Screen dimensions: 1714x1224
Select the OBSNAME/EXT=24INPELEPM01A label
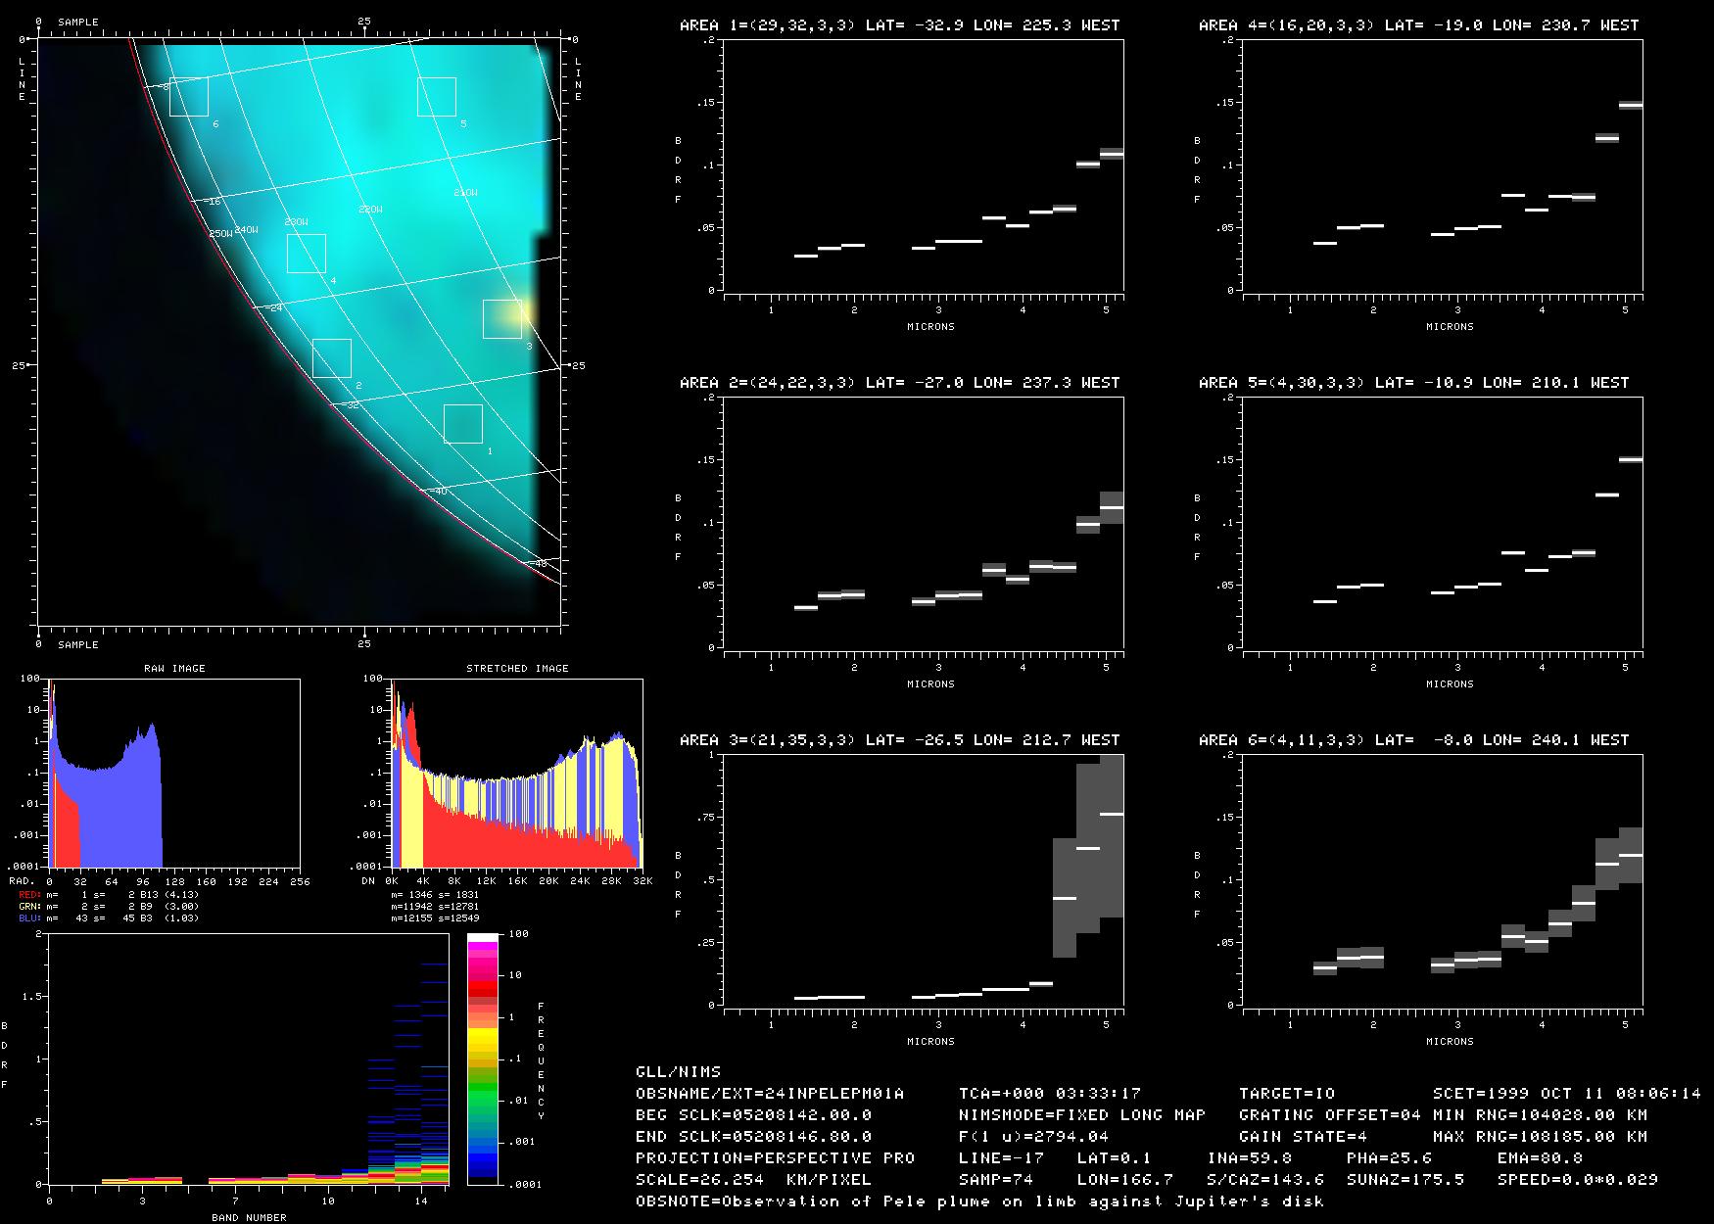point(770,1094)
